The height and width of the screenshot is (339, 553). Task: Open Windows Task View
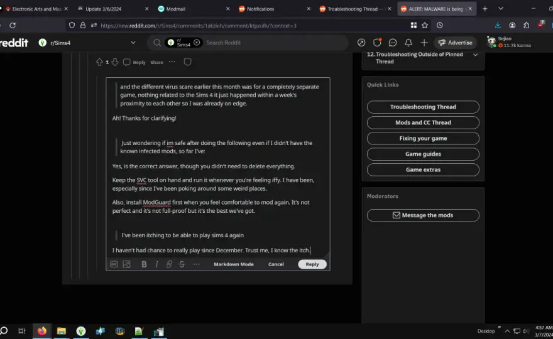[x=22, y=331]
